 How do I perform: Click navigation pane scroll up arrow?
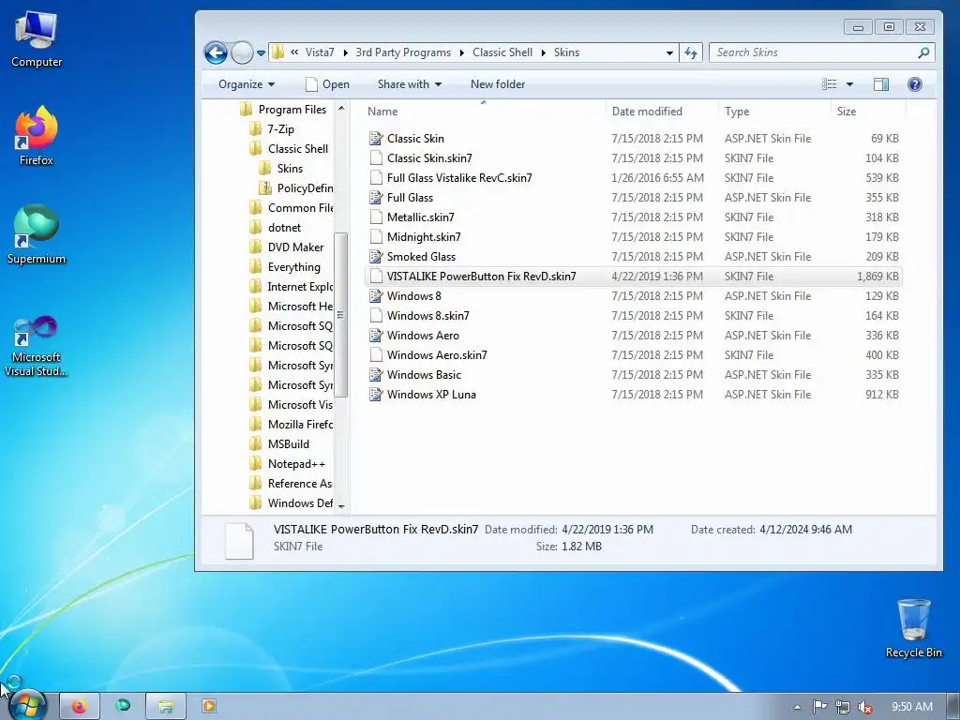click(x=341, y=109)
